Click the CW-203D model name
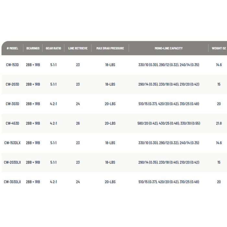The image size is (227, 227). (x=12, y=84)
